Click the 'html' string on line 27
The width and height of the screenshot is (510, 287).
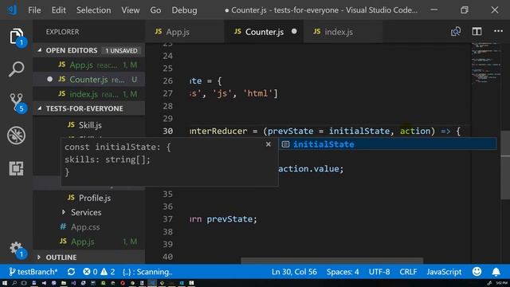click(x=258, y=93)
